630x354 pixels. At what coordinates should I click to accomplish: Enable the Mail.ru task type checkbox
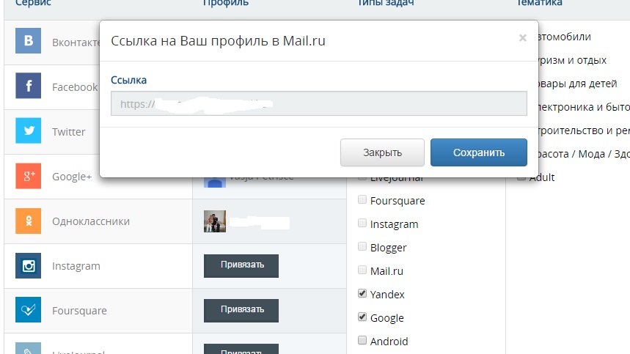[x=362, y=270]
